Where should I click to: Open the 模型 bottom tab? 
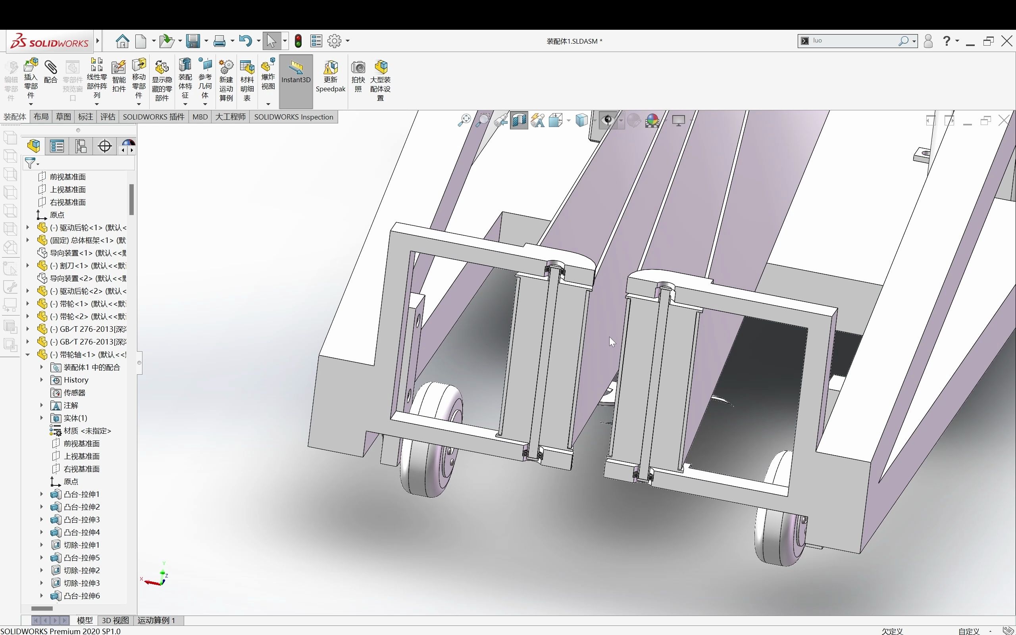85,620
